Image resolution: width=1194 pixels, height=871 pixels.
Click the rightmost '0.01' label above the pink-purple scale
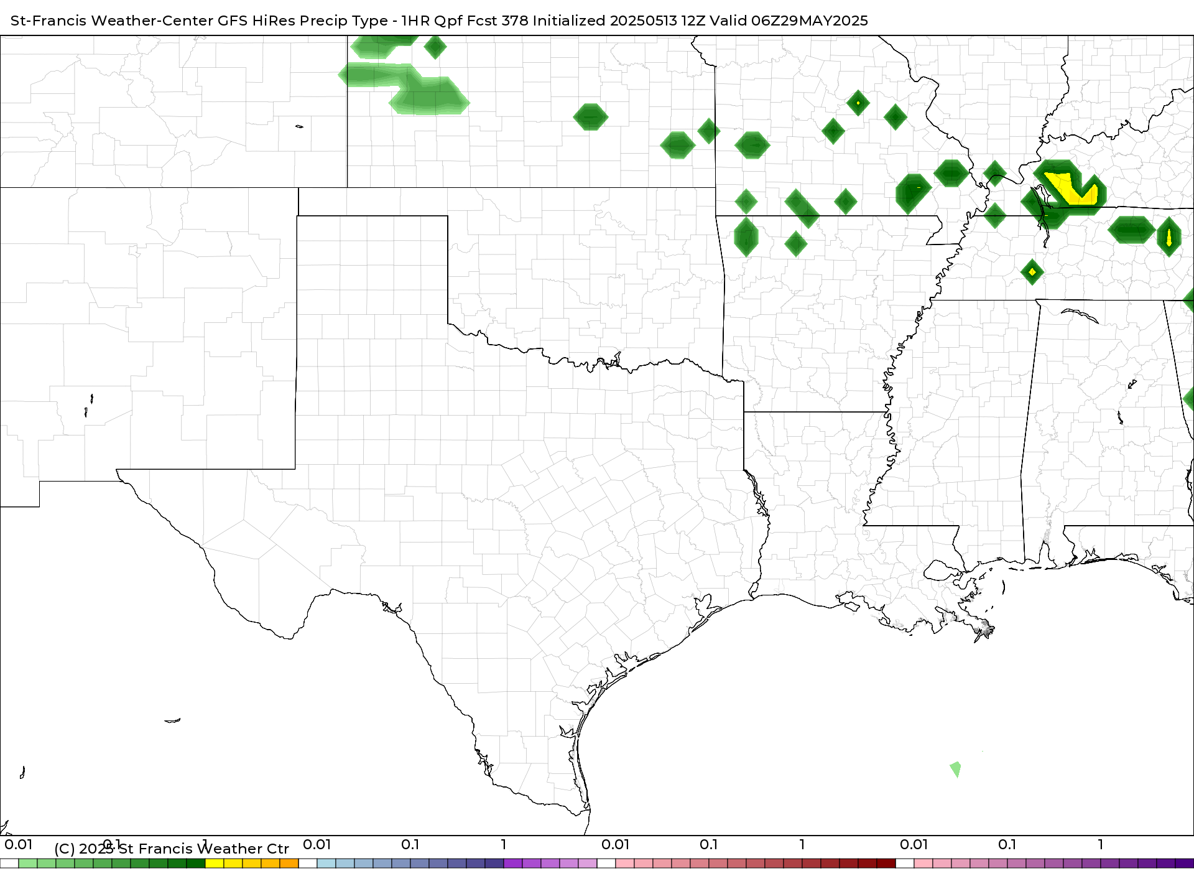914,844
